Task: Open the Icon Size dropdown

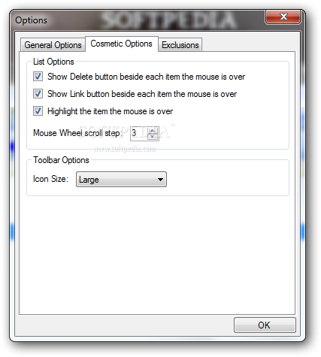Action: [x=121, y=180]
